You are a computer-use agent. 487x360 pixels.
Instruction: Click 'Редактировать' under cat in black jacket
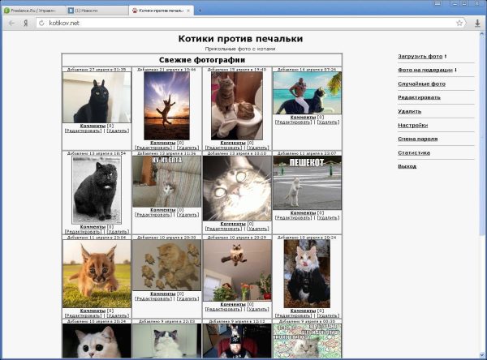coord(294,315)
